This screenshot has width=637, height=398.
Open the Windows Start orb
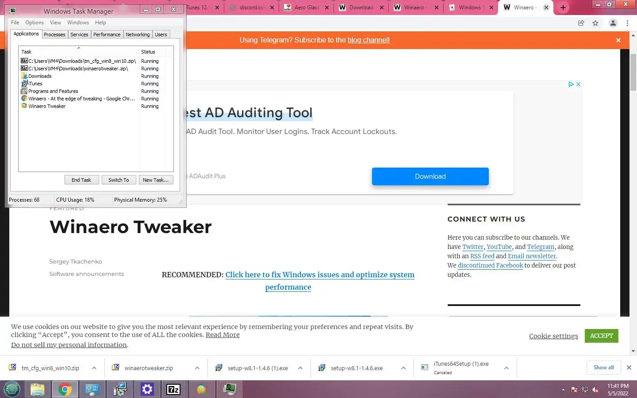12,389
